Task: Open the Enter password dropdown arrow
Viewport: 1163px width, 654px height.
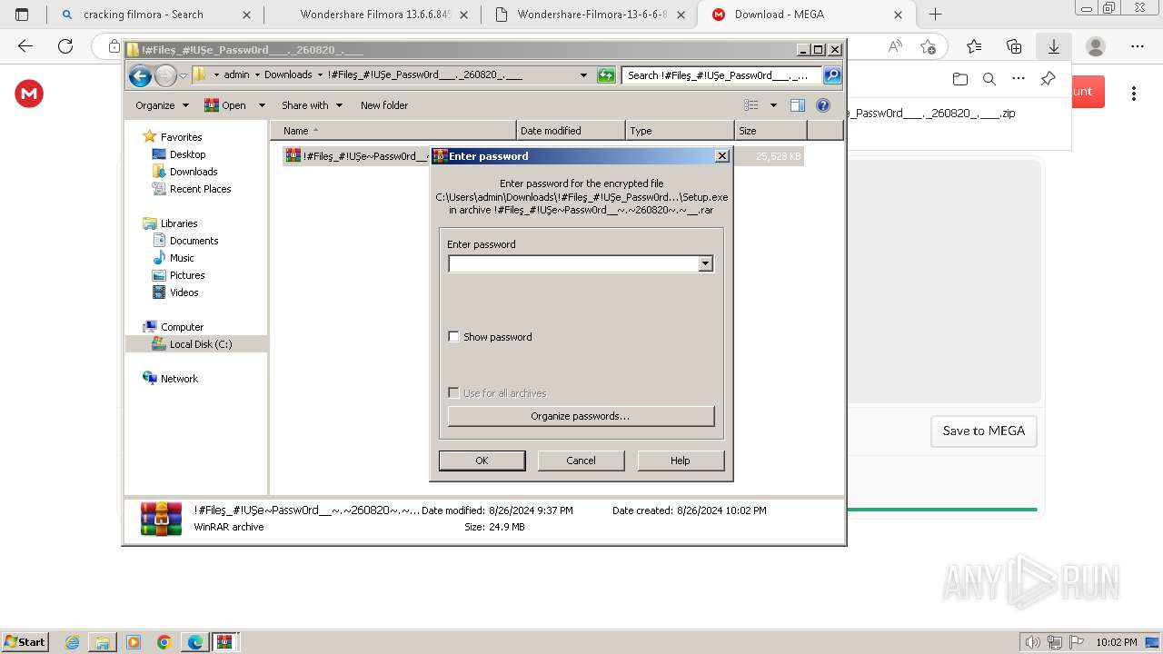Action: coord(705,263)
